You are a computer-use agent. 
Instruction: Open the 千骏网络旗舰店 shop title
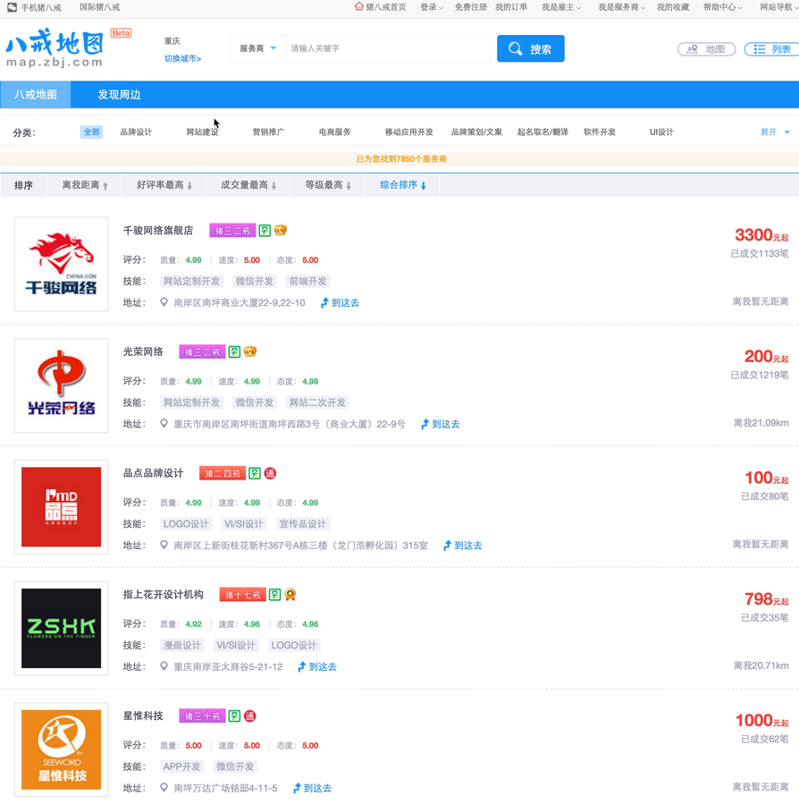(x=158, y=231)
